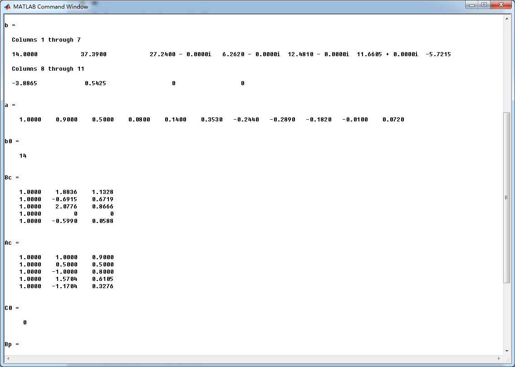Image resolution: width=515 pixels, height=367 pixels.
Task: Select the C0 value 0
Action: click(25, 323)
